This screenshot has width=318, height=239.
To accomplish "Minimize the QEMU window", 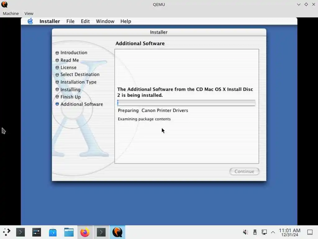I will point(298,4).
